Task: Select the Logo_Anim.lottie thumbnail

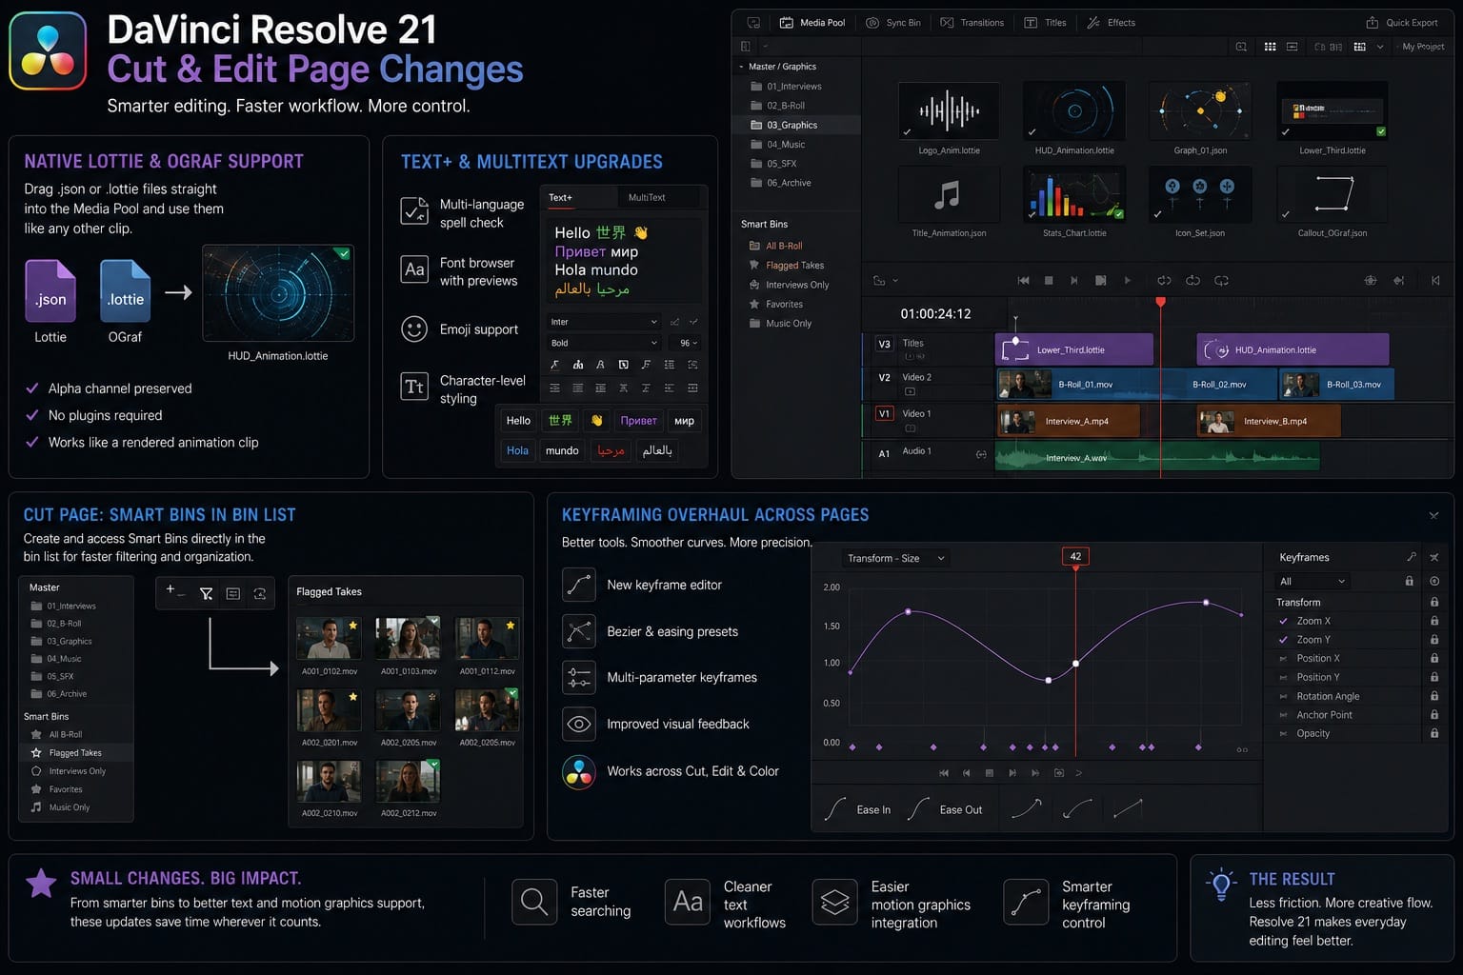Action: tap(949, 111)
